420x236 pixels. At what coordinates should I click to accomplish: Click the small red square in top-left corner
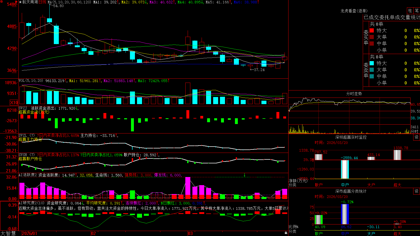click(x=2, y=2)
